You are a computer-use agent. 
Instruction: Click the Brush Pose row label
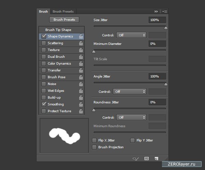57,77
